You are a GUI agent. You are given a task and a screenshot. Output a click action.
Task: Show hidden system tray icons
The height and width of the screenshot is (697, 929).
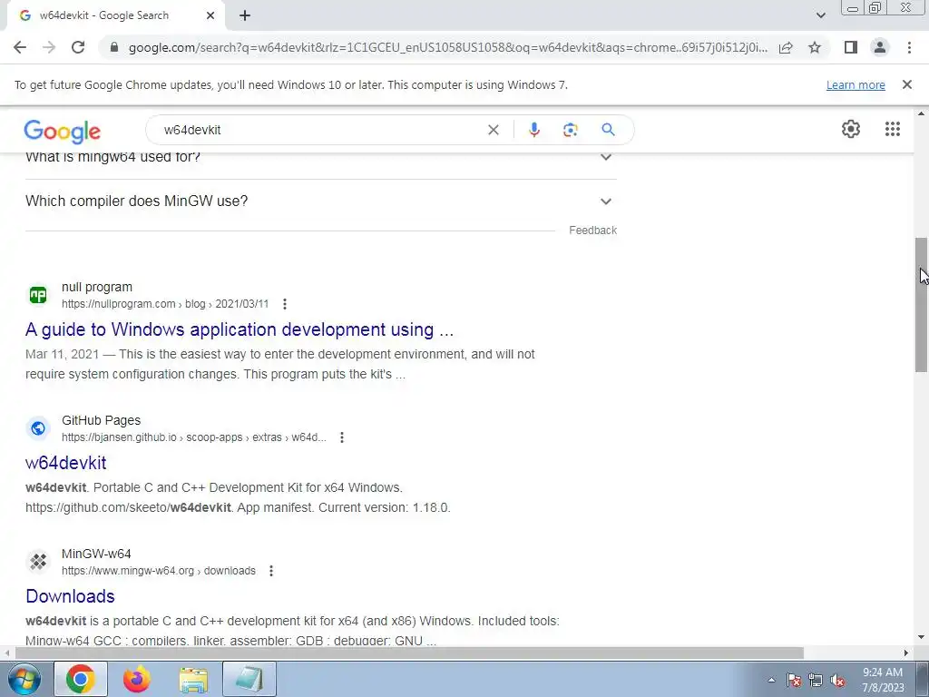click(771, 680)
